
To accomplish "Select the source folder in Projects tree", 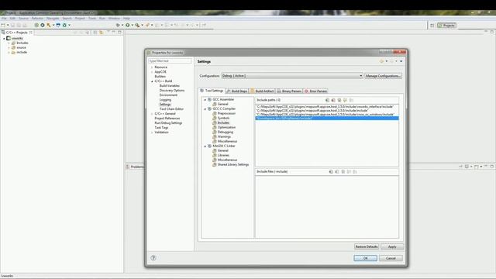I will [21, 48].
